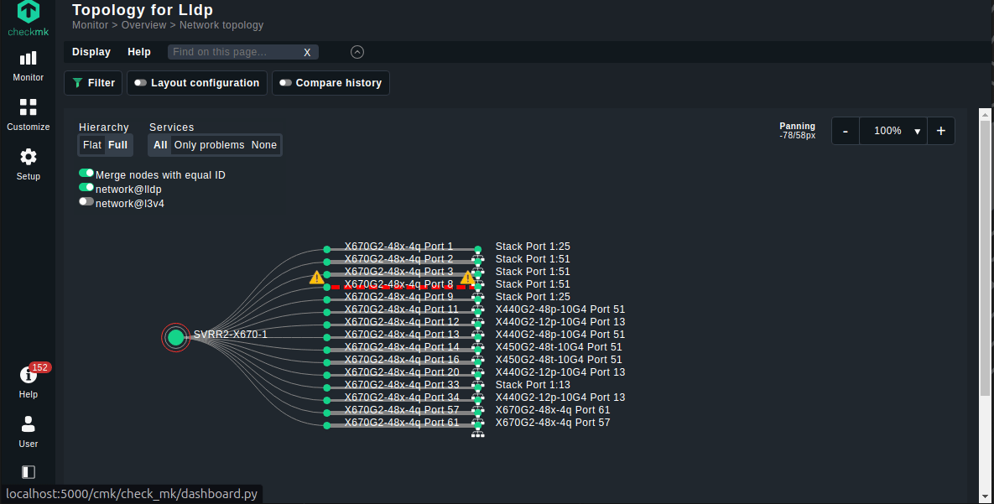The image size is (994, 504).
Task: Click the X670G2-48x-4q Port 2 label
Action: click(398, 258)
